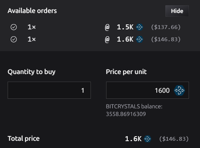Image resolution: width=200 pixels, height=148 pixels.
Task: Focus the Quantity to buy input field
Action: pos(49,90)
